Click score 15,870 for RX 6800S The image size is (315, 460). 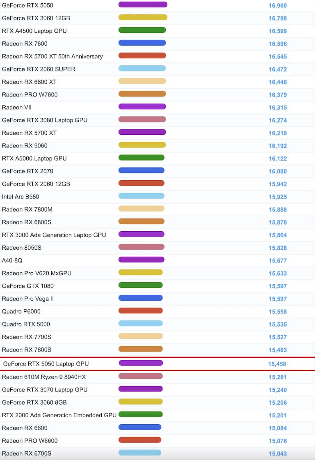point(278,223)
